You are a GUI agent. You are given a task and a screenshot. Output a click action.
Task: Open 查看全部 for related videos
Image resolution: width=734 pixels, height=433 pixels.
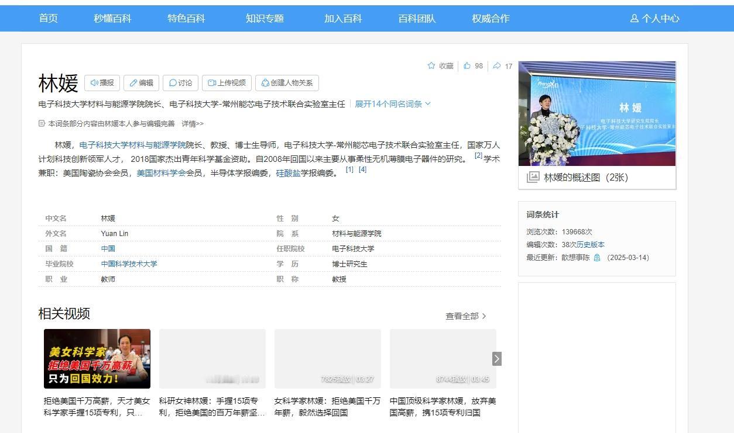click(466, 316)
